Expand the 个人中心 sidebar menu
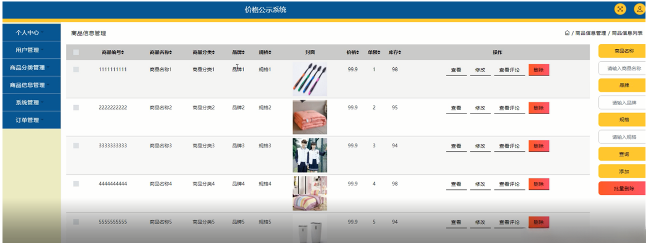This screenshot has height=243, width=646. tap(31, 32)
